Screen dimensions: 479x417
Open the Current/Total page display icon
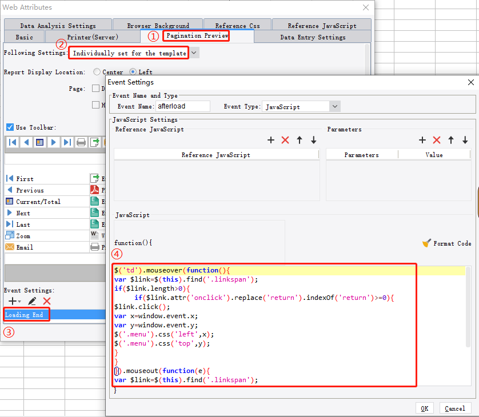(9, 201)
